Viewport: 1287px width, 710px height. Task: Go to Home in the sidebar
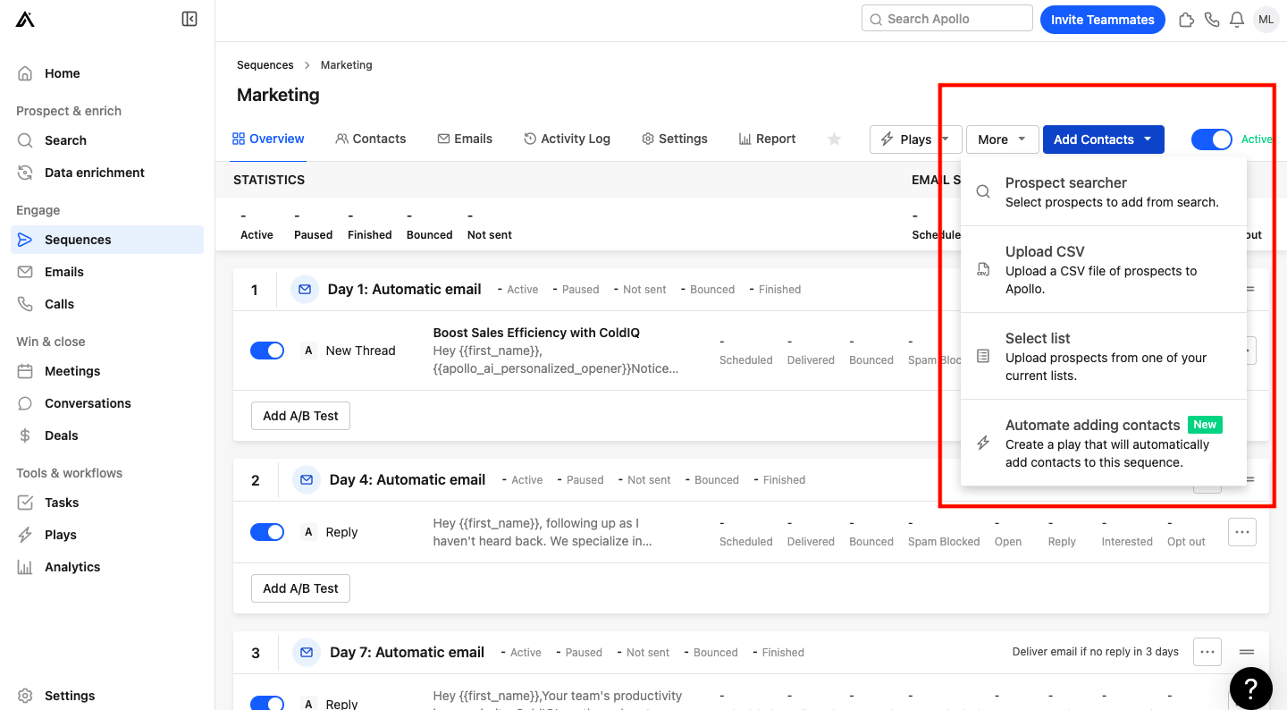[x=107, y=73]
